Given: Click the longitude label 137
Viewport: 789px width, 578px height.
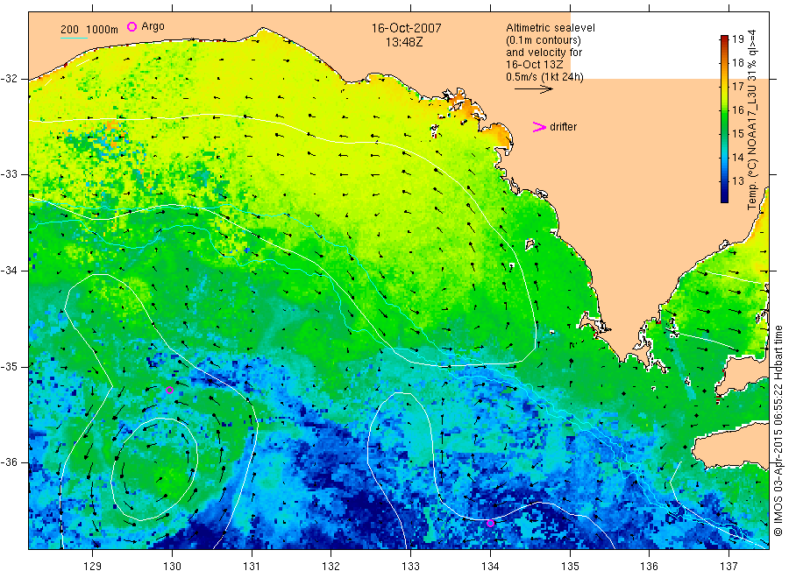Looking at the screenshot, I should [x=729, y=567].
